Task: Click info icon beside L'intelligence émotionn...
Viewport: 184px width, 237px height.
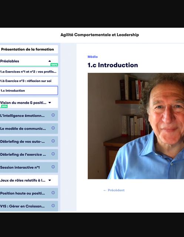Action: [53, 115]
